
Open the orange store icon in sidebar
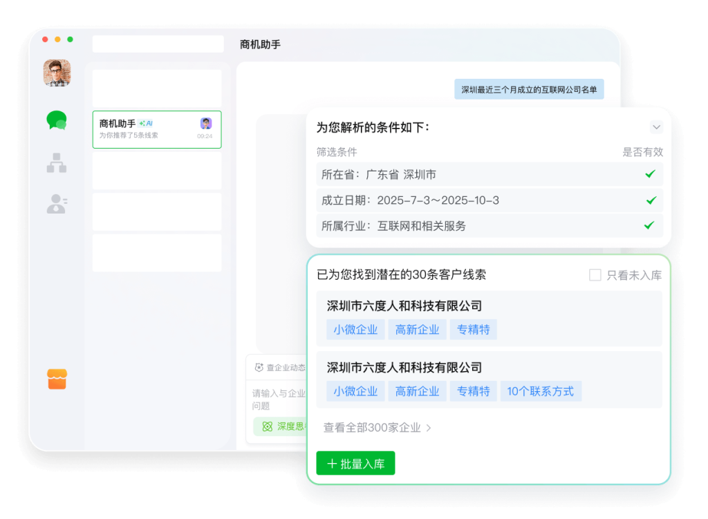click(x=57, y=379)
